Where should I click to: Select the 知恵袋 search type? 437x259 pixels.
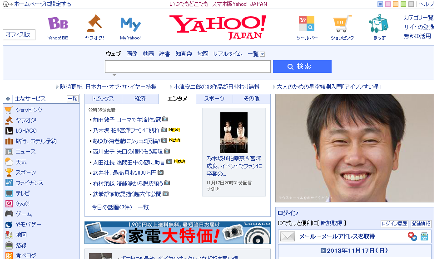184,54
